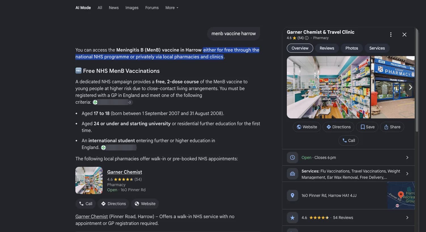Click the Call chip under Garner Chemist card
The image size is (426, 232).
pyautogui.click(x=85, y=204)
